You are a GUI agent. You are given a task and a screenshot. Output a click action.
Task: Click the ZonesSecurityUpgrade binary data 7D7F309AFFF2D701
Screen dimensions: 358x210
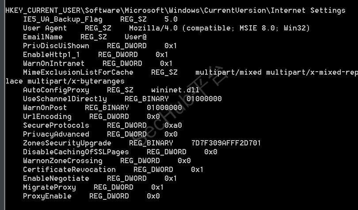226,143
